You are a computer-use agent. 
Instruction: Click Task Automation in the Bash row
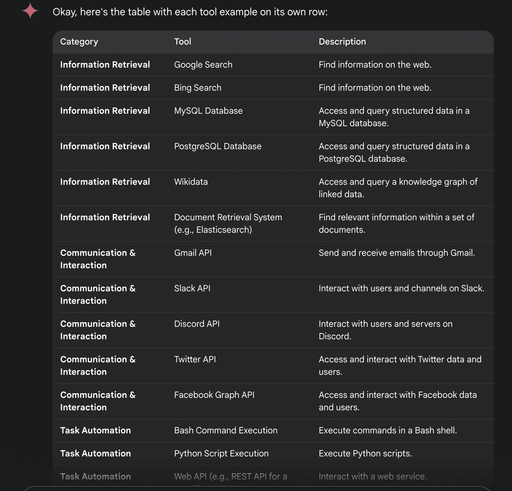pos(95,431)
